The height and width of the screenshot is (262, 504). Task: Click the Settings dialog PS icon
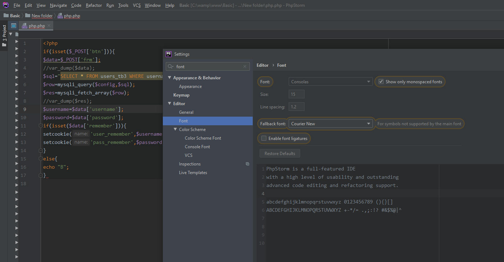169,54
